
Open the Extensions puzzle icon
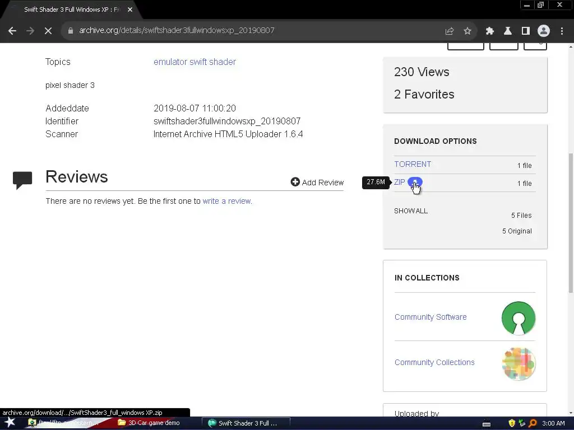point(489,31)
